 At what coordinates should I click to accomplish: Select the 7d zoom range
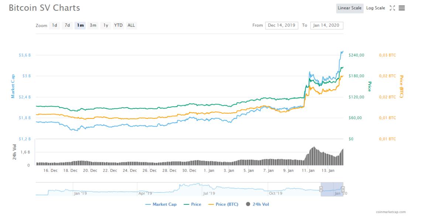coord(67,25)
